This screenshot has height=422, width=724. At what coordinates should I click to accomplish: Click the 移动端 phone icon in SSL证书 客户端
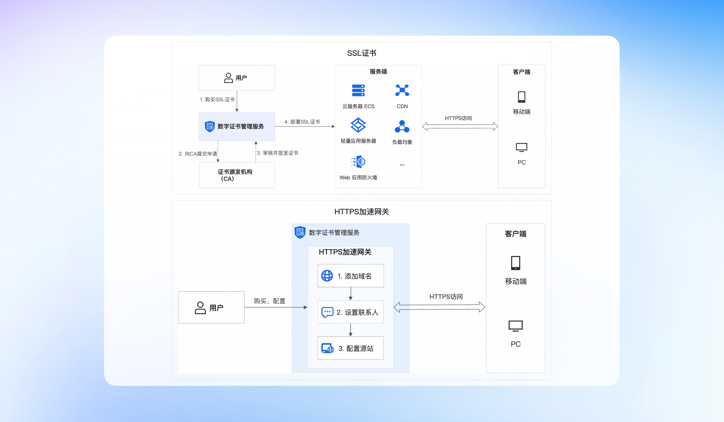point(521,97)
